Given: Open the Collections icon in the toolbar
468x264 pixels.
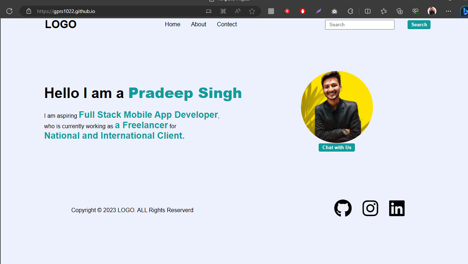Looking at the screenshot, I should (x=400, y=11).
